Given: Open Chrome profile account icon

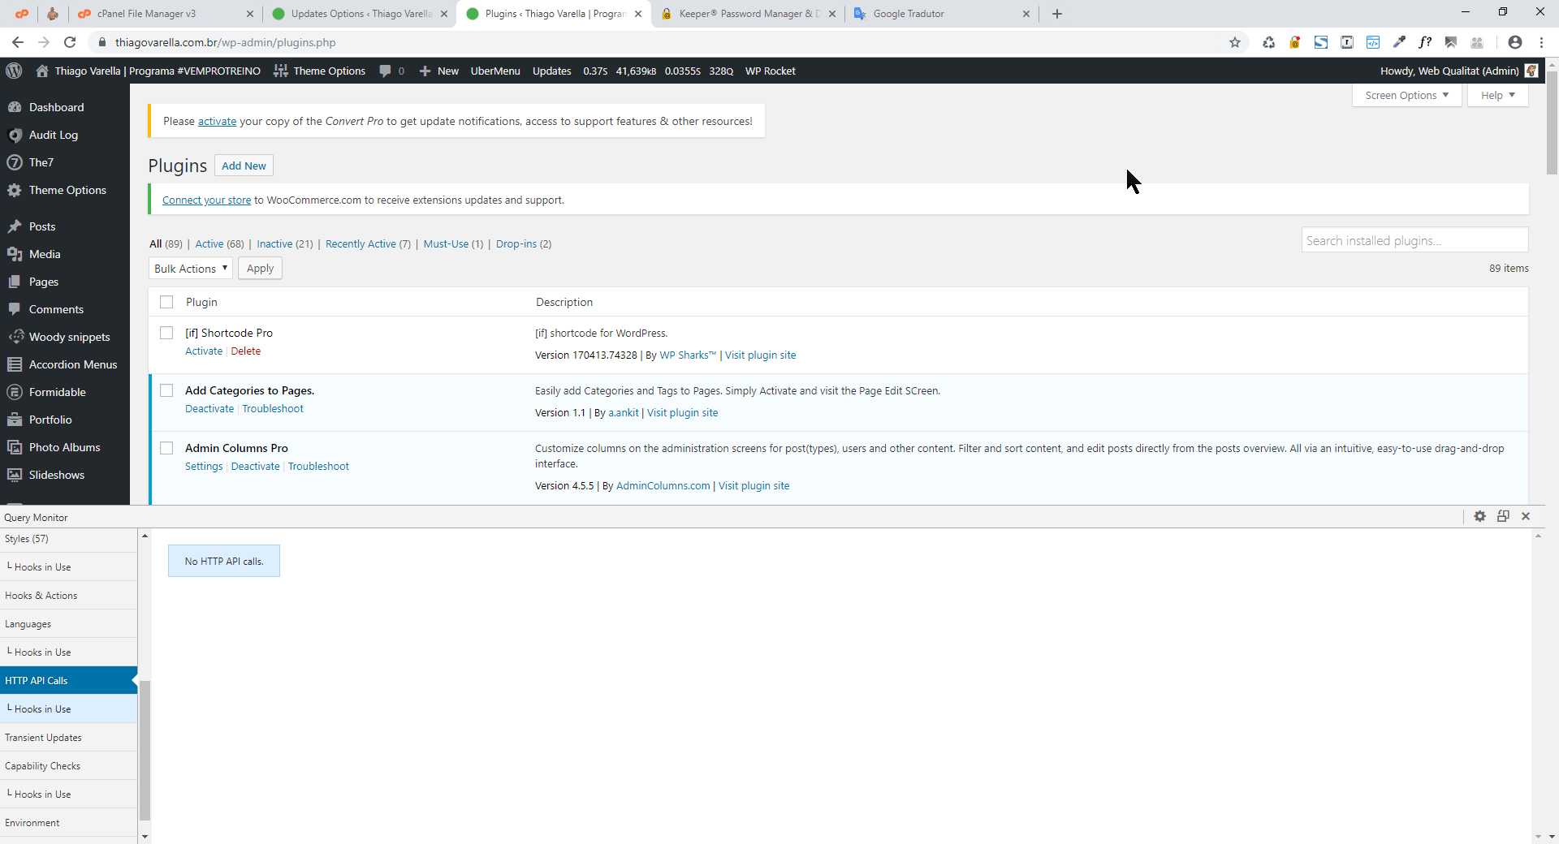Looking at the screenshot, I should click(1514, 42).
